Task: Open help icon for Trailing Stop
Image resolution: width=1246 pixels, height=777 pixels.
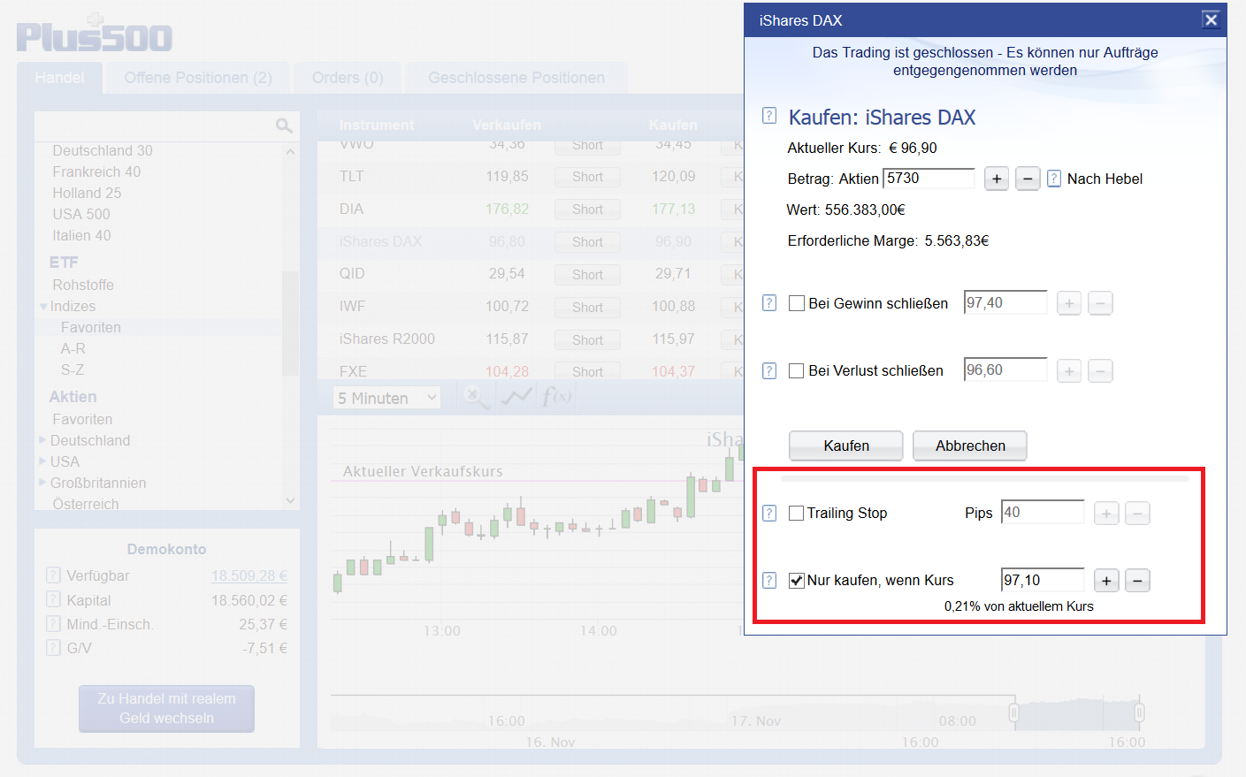Action: click(769, 513)
